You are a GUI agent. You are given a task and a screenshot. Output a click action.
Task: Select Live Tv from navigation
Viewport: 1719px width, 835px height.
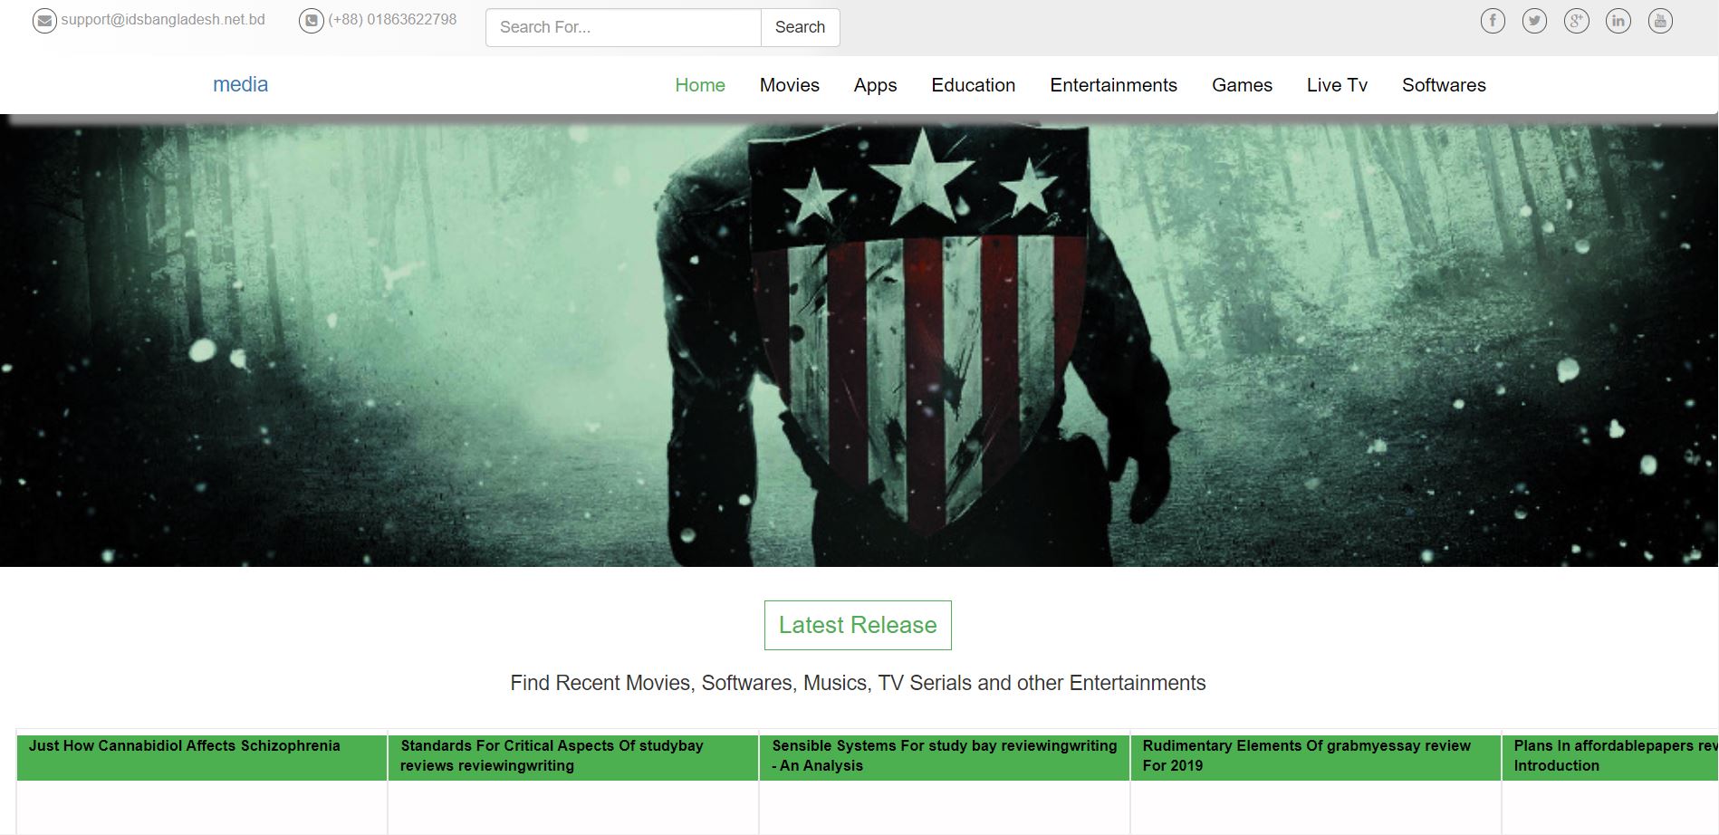[1337, 85]
